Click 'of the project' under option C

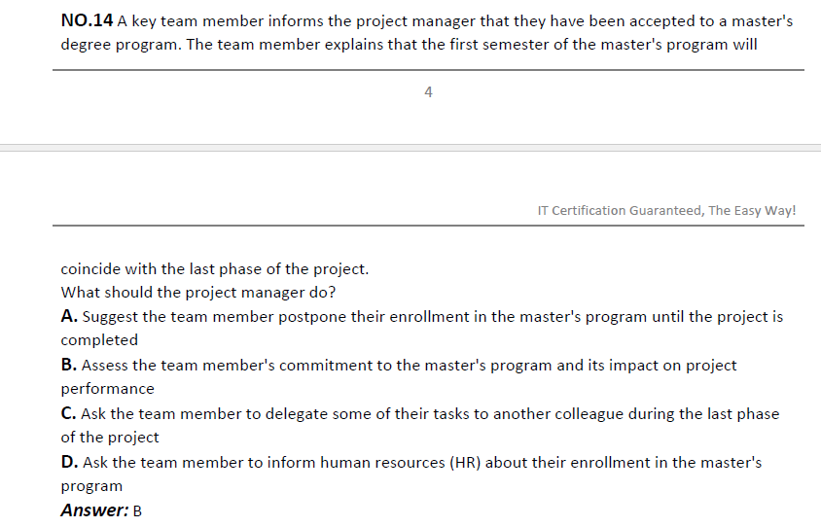(109, 438)
